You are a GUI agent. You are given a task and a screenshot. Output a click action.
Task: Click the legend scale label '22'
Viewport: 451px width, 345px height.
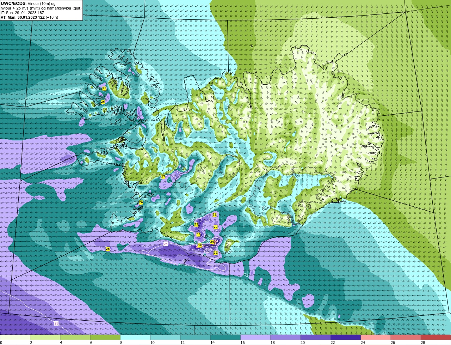tap(332, 343)
